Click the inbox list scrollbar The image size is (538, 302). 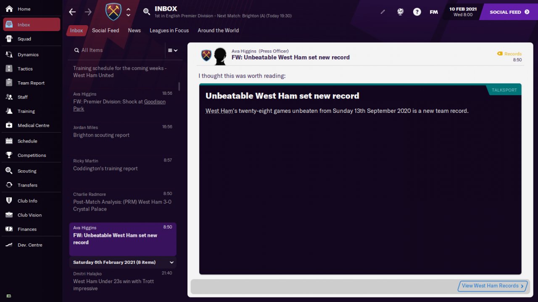click(179, 86)
